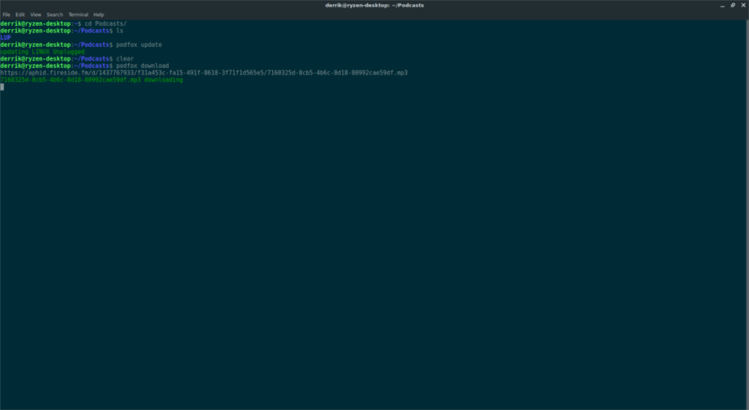Click the 'updating LINUX Unplugged' output line
Image resolution: width=749 pixels, height=410 pixels.
pyautogui.click(x=42, y=52)
